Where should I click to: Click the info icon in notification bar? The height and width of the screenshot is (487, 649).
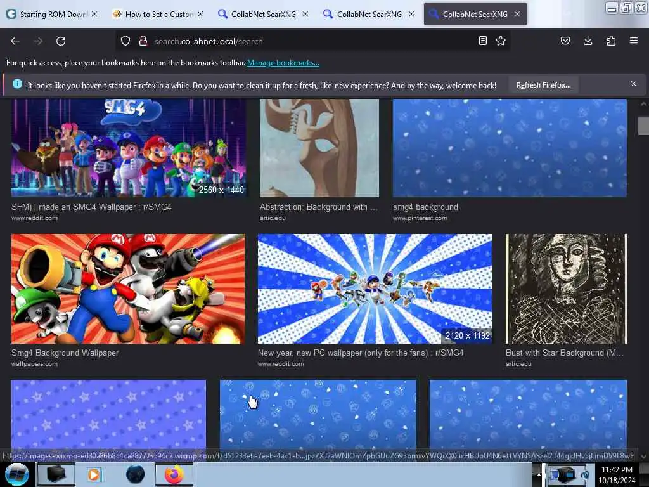point(17,84)
